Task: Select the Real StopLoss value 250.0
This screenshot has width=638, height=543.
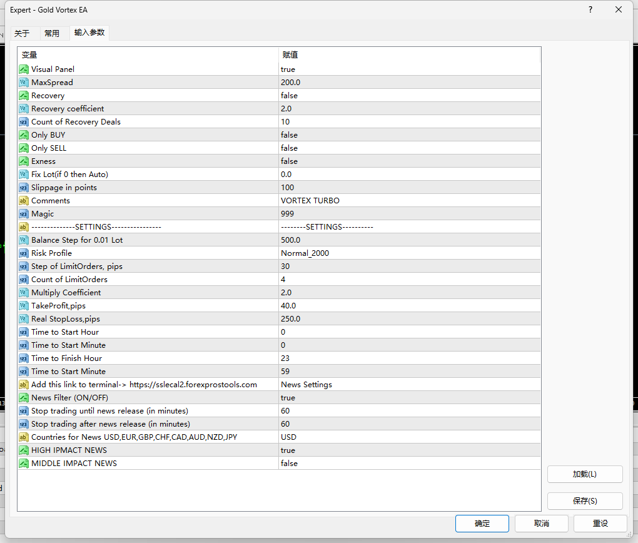Action: [290, 318]
